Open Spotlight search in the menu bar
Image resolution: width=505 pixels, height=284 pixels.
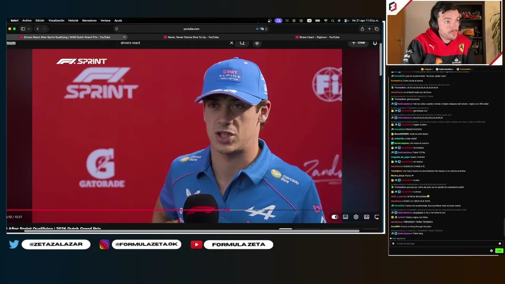pyautogui.click(x=333, y=21)
